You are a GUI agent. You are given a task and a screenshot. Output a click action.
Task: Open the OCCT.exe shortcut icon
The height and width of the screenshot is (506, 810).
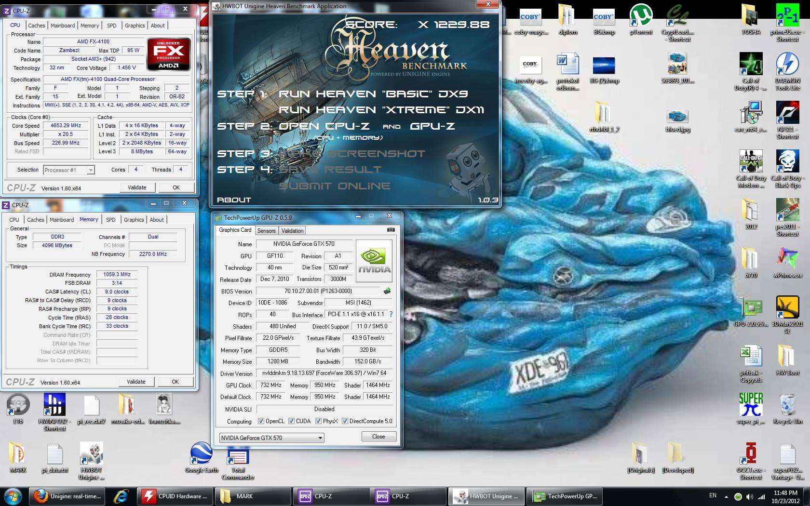pos(751,461)
